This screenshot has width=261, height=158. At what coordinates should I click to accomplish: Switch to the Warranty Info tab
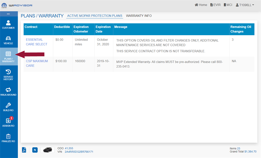(x=139, y=16)
